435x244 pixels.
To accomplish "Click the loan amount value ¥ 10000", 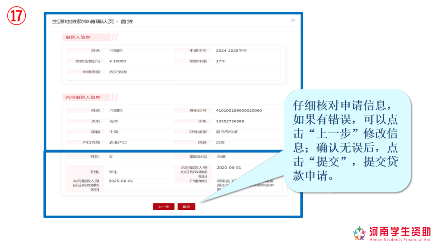I will tap(118, 61).
